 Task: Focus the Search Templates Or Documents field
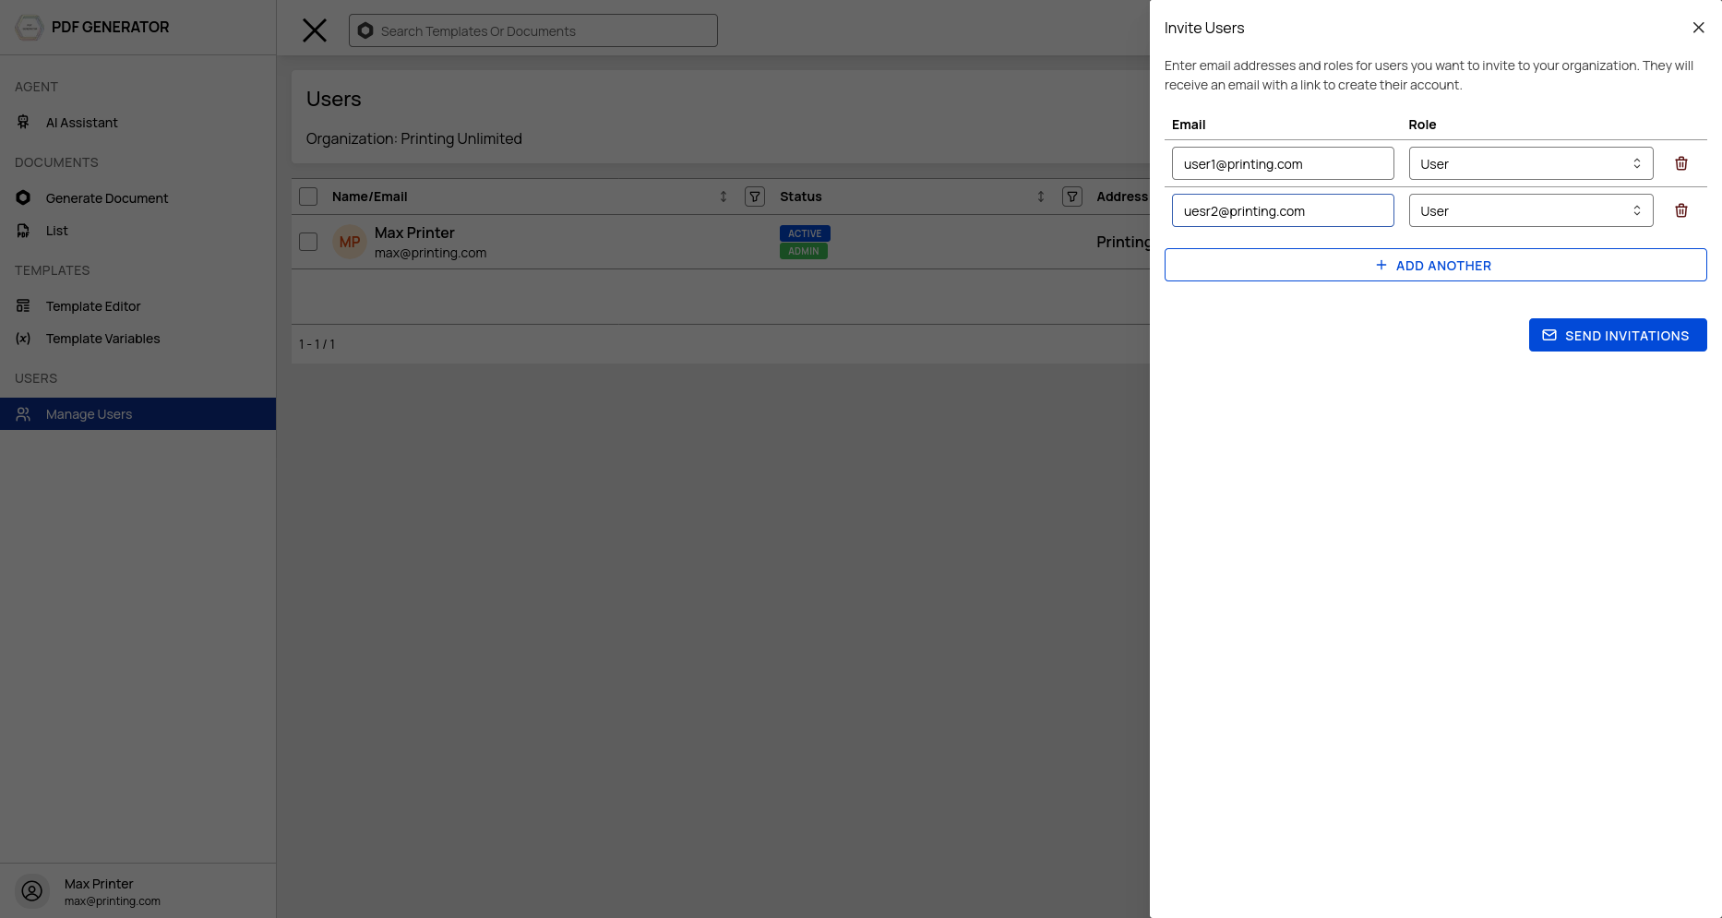(x=533, y=30)
